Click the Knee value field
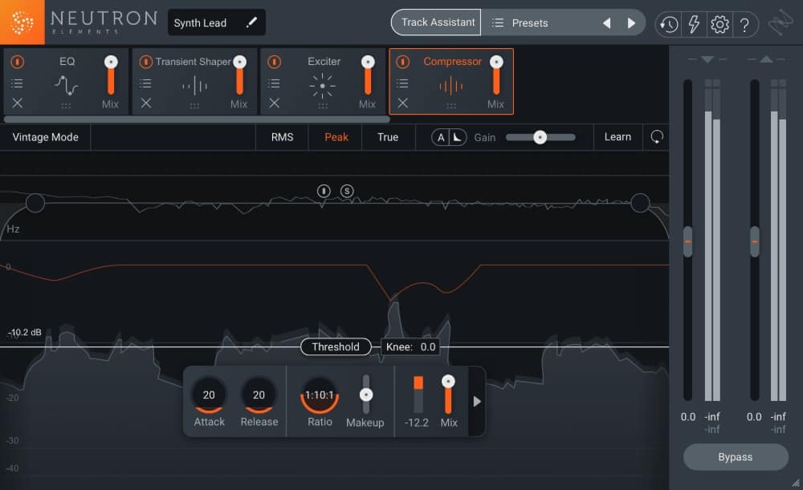Screen dimensions: 803x490 (x=411, y=347)
